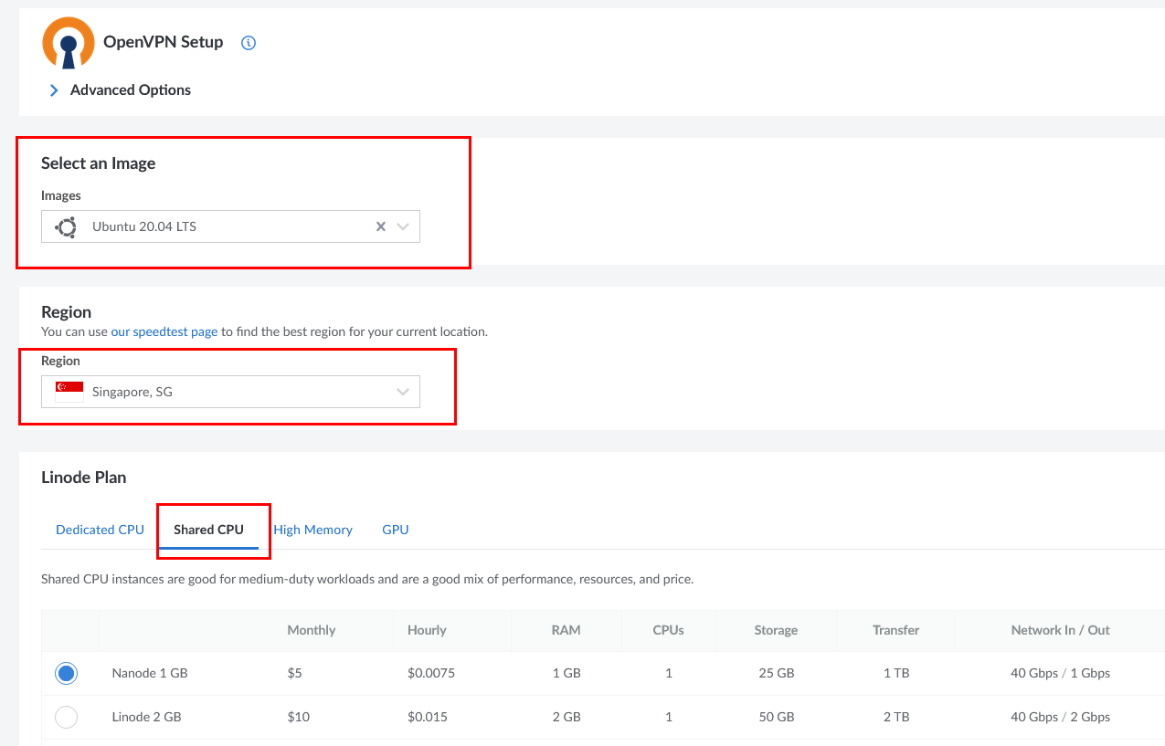Switch to the Dedicated CPU tab
Screen dimensions: 1165x746
tap(100, 530)
